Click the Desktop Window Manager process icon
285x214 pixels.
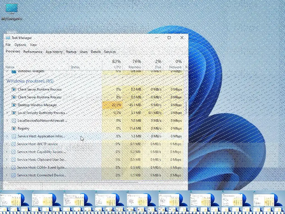tap(14, 105)
